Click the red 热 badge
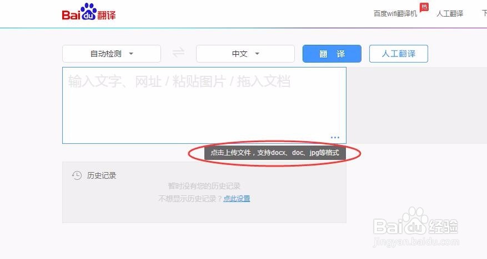This screenshot has width=487, height=259. pyautogui.click(x=424, y=7)
